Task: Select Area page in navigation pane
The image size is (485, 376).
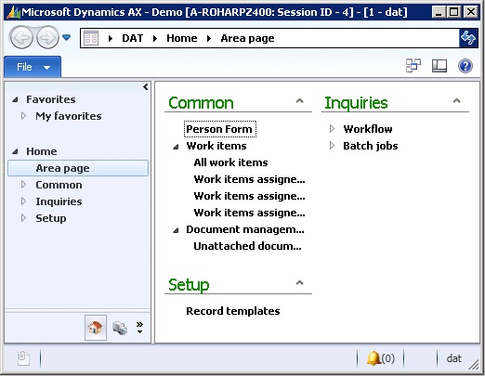Action: (x=78, y=168)
